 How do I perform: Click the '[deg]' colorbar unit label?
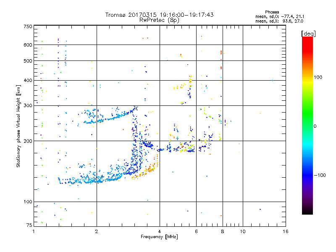click(x=308, y=34)
